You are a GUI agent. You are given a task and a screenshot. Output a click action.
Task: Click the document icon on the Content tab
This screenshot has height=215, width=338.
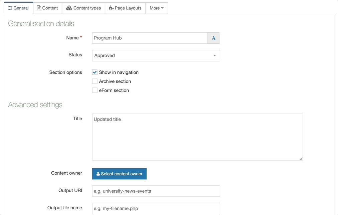[39, 8]
